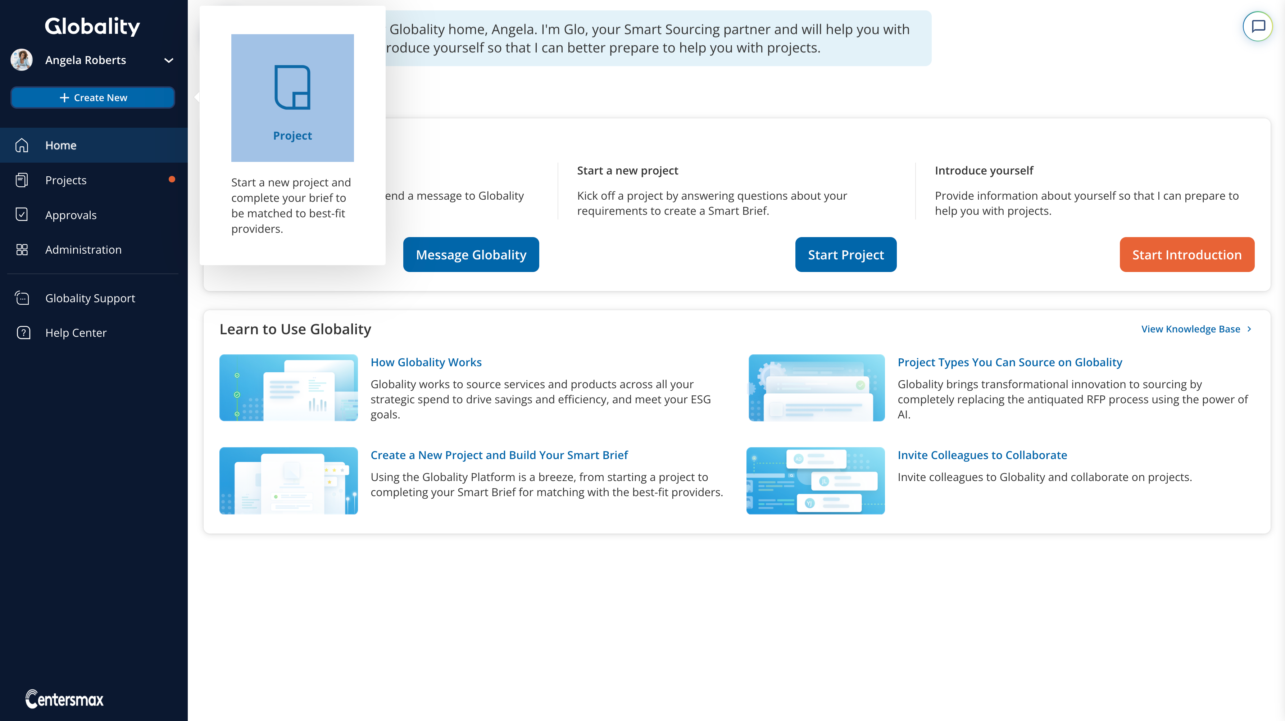1285x721 pixels.
Task: Click the Home icon in sidebar
Action: coord(22,145)
